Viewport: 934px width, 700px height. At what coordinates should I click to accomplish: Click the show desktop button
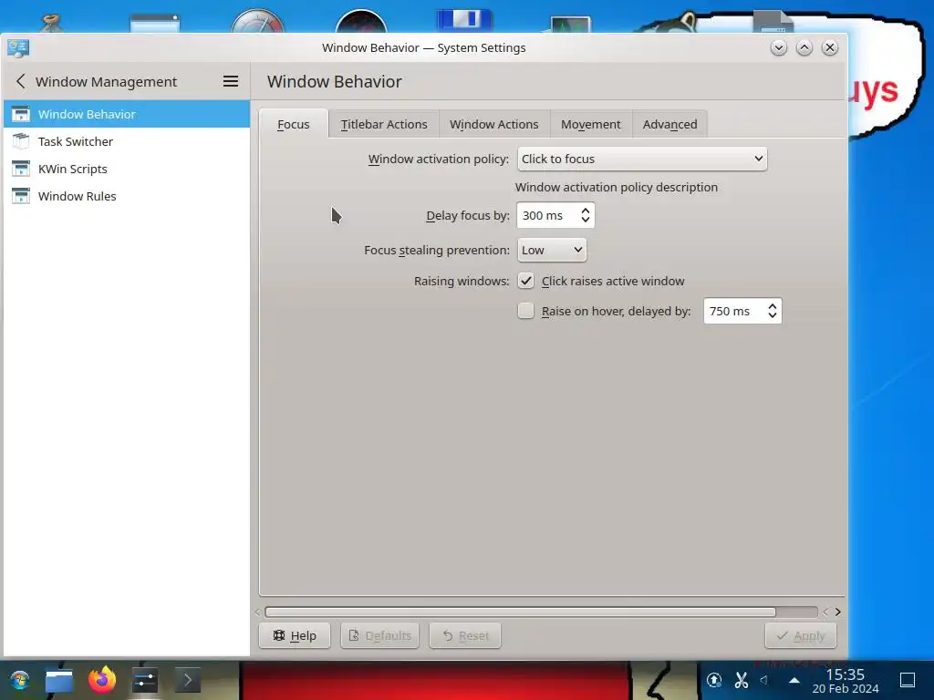pyautogui.click(x=908, y=680)
